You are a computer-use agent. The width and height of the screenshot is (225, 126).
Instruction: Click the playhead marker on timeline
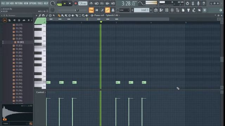pos(101,22)
